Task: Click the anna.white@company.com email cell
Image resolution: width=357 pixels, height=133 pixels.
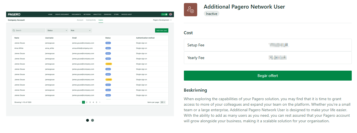Action: click(83, 48)
